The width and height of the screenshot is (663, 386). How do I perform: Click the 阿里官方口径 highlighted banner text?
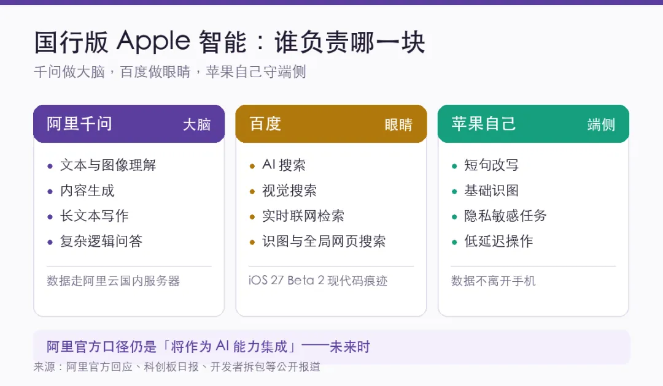click(x=208, y=347)
